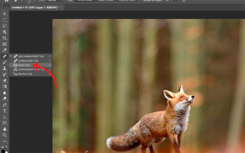Toggle the Sample All Layers checkbox
Screen dimensions: 245x153
click(141, 1)
